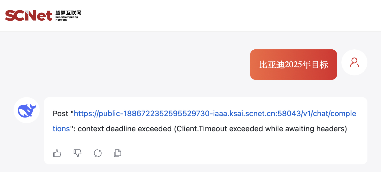Open the public-1886722352595529730 ksai.scnet.cn link
Image resolution: width=381 pixels, height=172 pixels.
(x=215, y=114)
